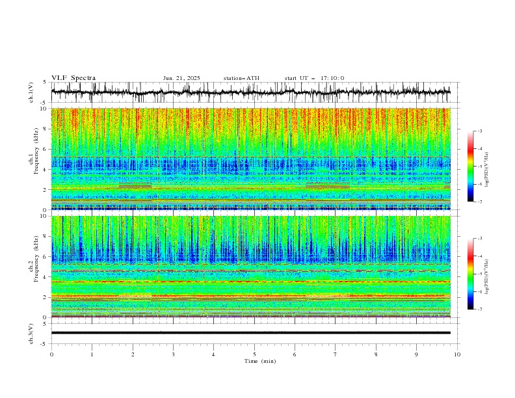Click the '0' tick label on time axis
This screenshot has height=398, width=515.
click(51, 354)
